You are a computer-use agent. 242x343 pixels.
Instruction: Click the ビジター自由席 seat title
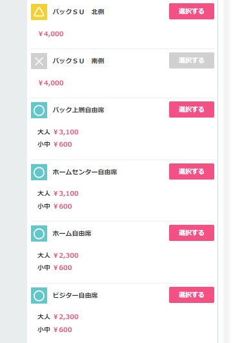[x=75, y=296]
